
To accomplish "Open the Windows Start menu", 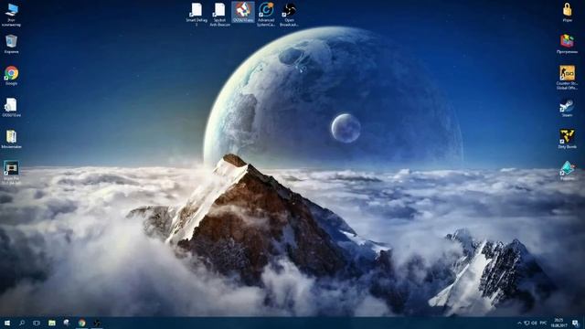I will [7, 323].
